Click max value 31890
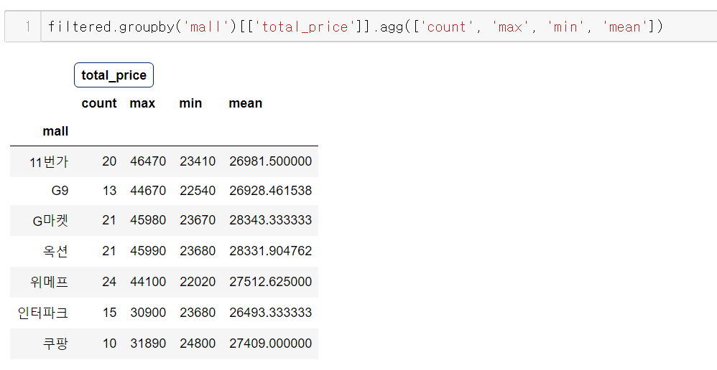 pos(148,343)
